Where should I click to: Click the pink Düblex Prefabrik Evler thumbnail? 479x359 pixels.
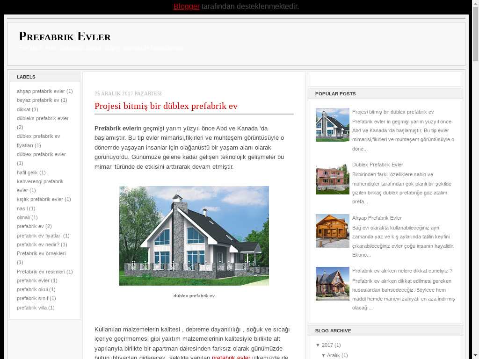click(x=332, y=178)
